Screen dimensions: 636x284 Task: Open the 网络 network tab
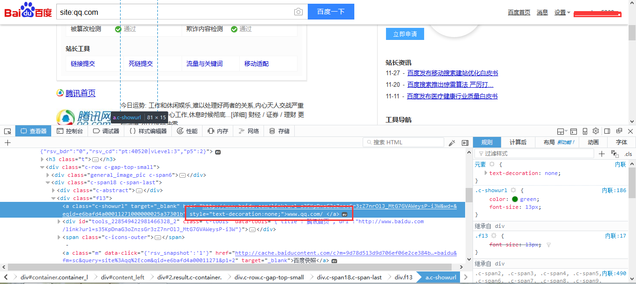point(249,131)
